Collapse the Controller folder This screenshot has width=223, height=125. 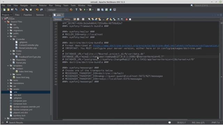11,39
